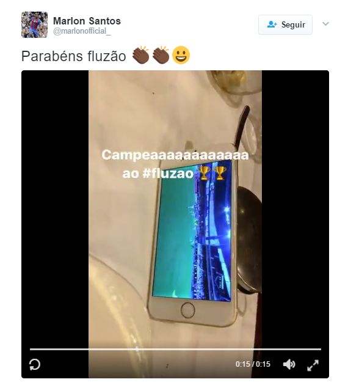348x382 pixels.
Task: Expand the video to fullscreen
Action: [313, 365]
